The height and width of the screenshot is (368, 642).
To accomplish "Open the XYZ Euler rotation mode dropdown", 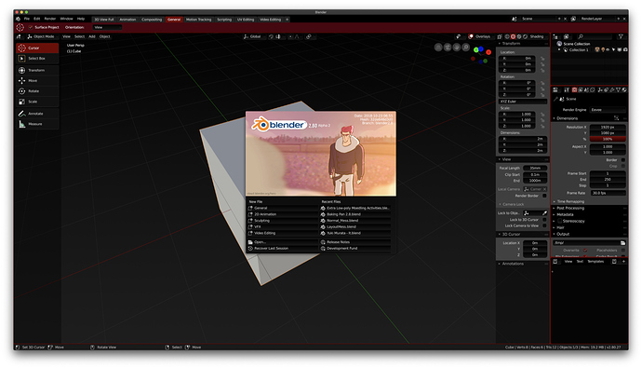I will tap(523, 102).
